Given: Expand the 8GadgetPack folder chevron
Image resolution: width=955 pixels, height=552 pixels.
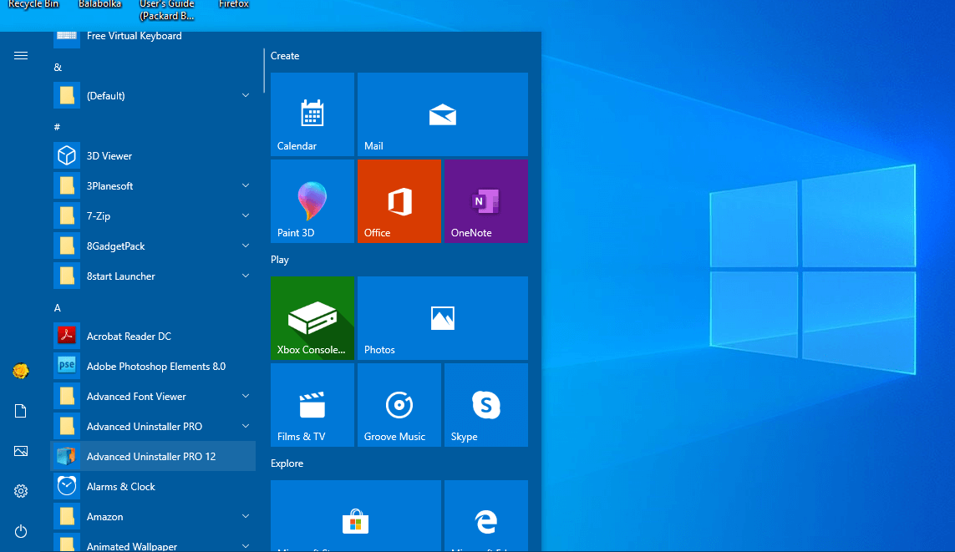Looking at the screenshot, I should 246,246.
